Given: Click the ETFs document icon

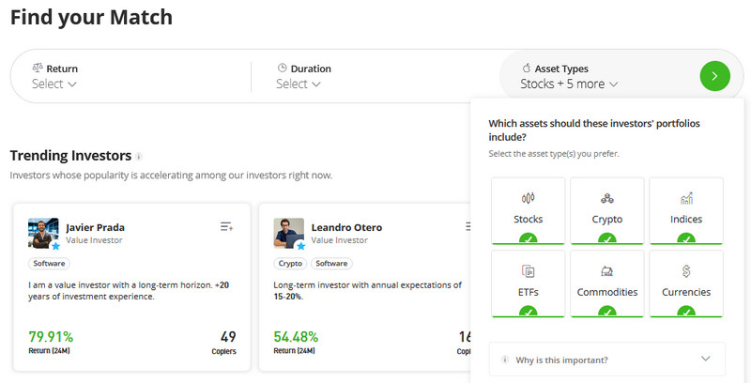Looking at the screenshot, I should pyautogui.click(x=528, y=271).
